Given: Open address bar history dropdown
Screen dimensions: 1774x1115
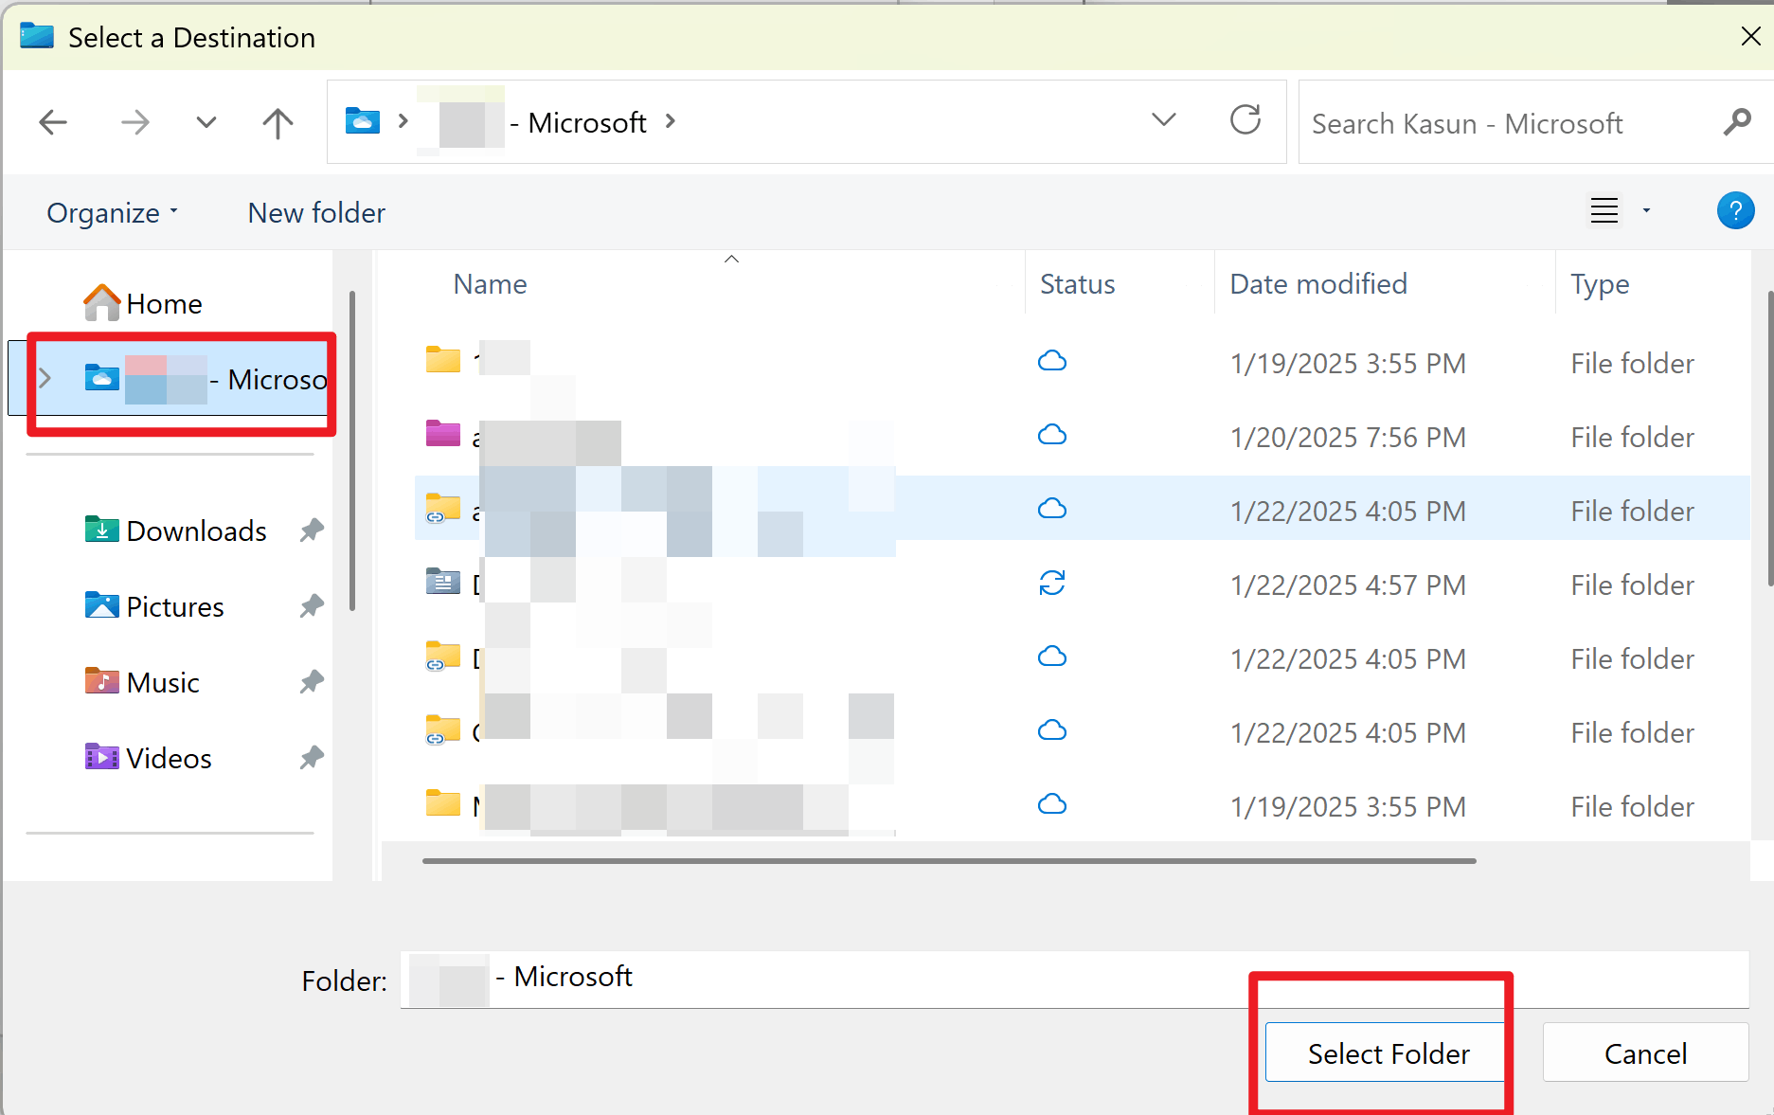Looking at the screenshot, I should point(1163,119).
